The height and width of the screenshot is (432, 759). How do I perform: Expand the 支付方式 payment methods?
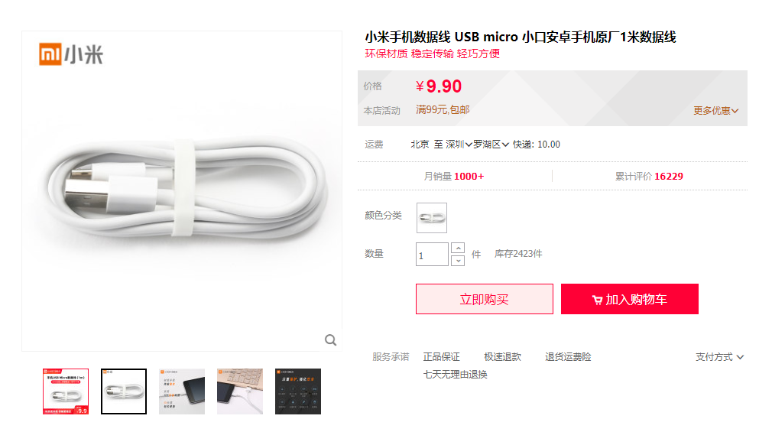tap(719, 357)
